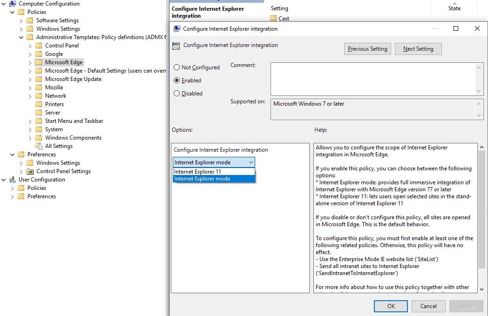This screenshot has height=316, width=488.
Task: Click the Microsoft Edge Update folder icon
Action: [39, 79]
